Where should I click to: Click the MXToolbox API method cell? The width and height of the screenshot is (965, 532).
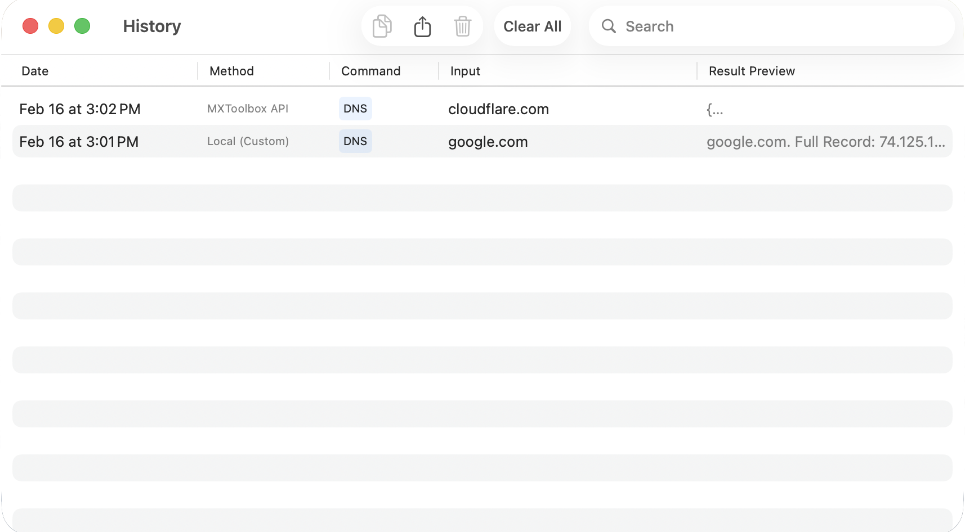coord(248,109)
